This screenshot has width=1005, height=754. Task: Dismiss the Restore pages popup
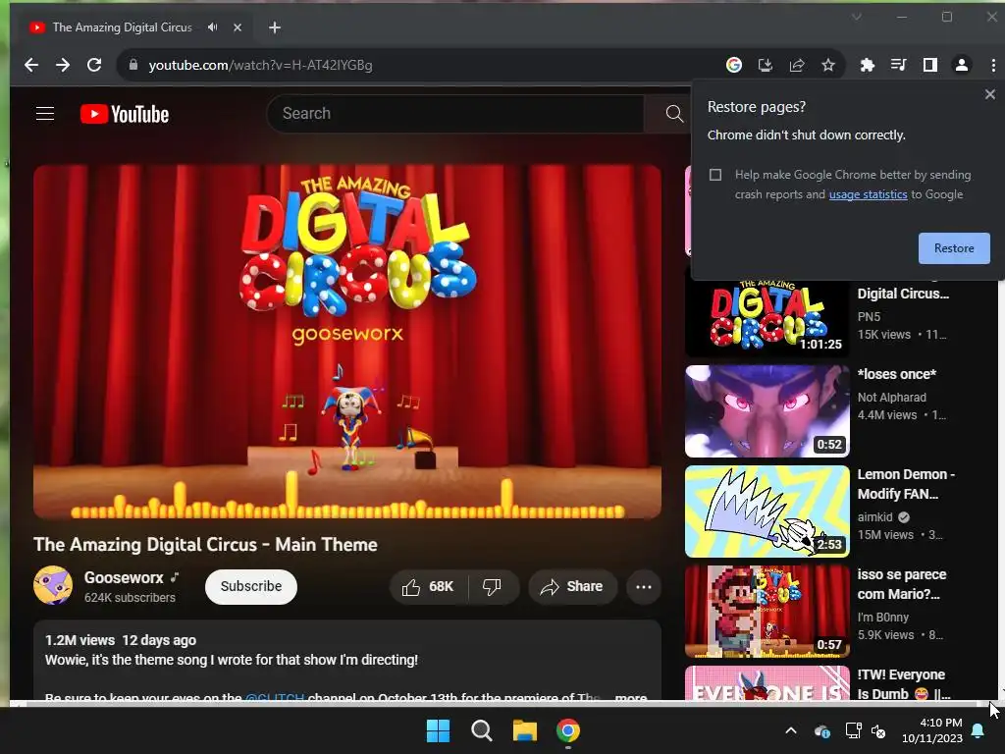point(989,94)
